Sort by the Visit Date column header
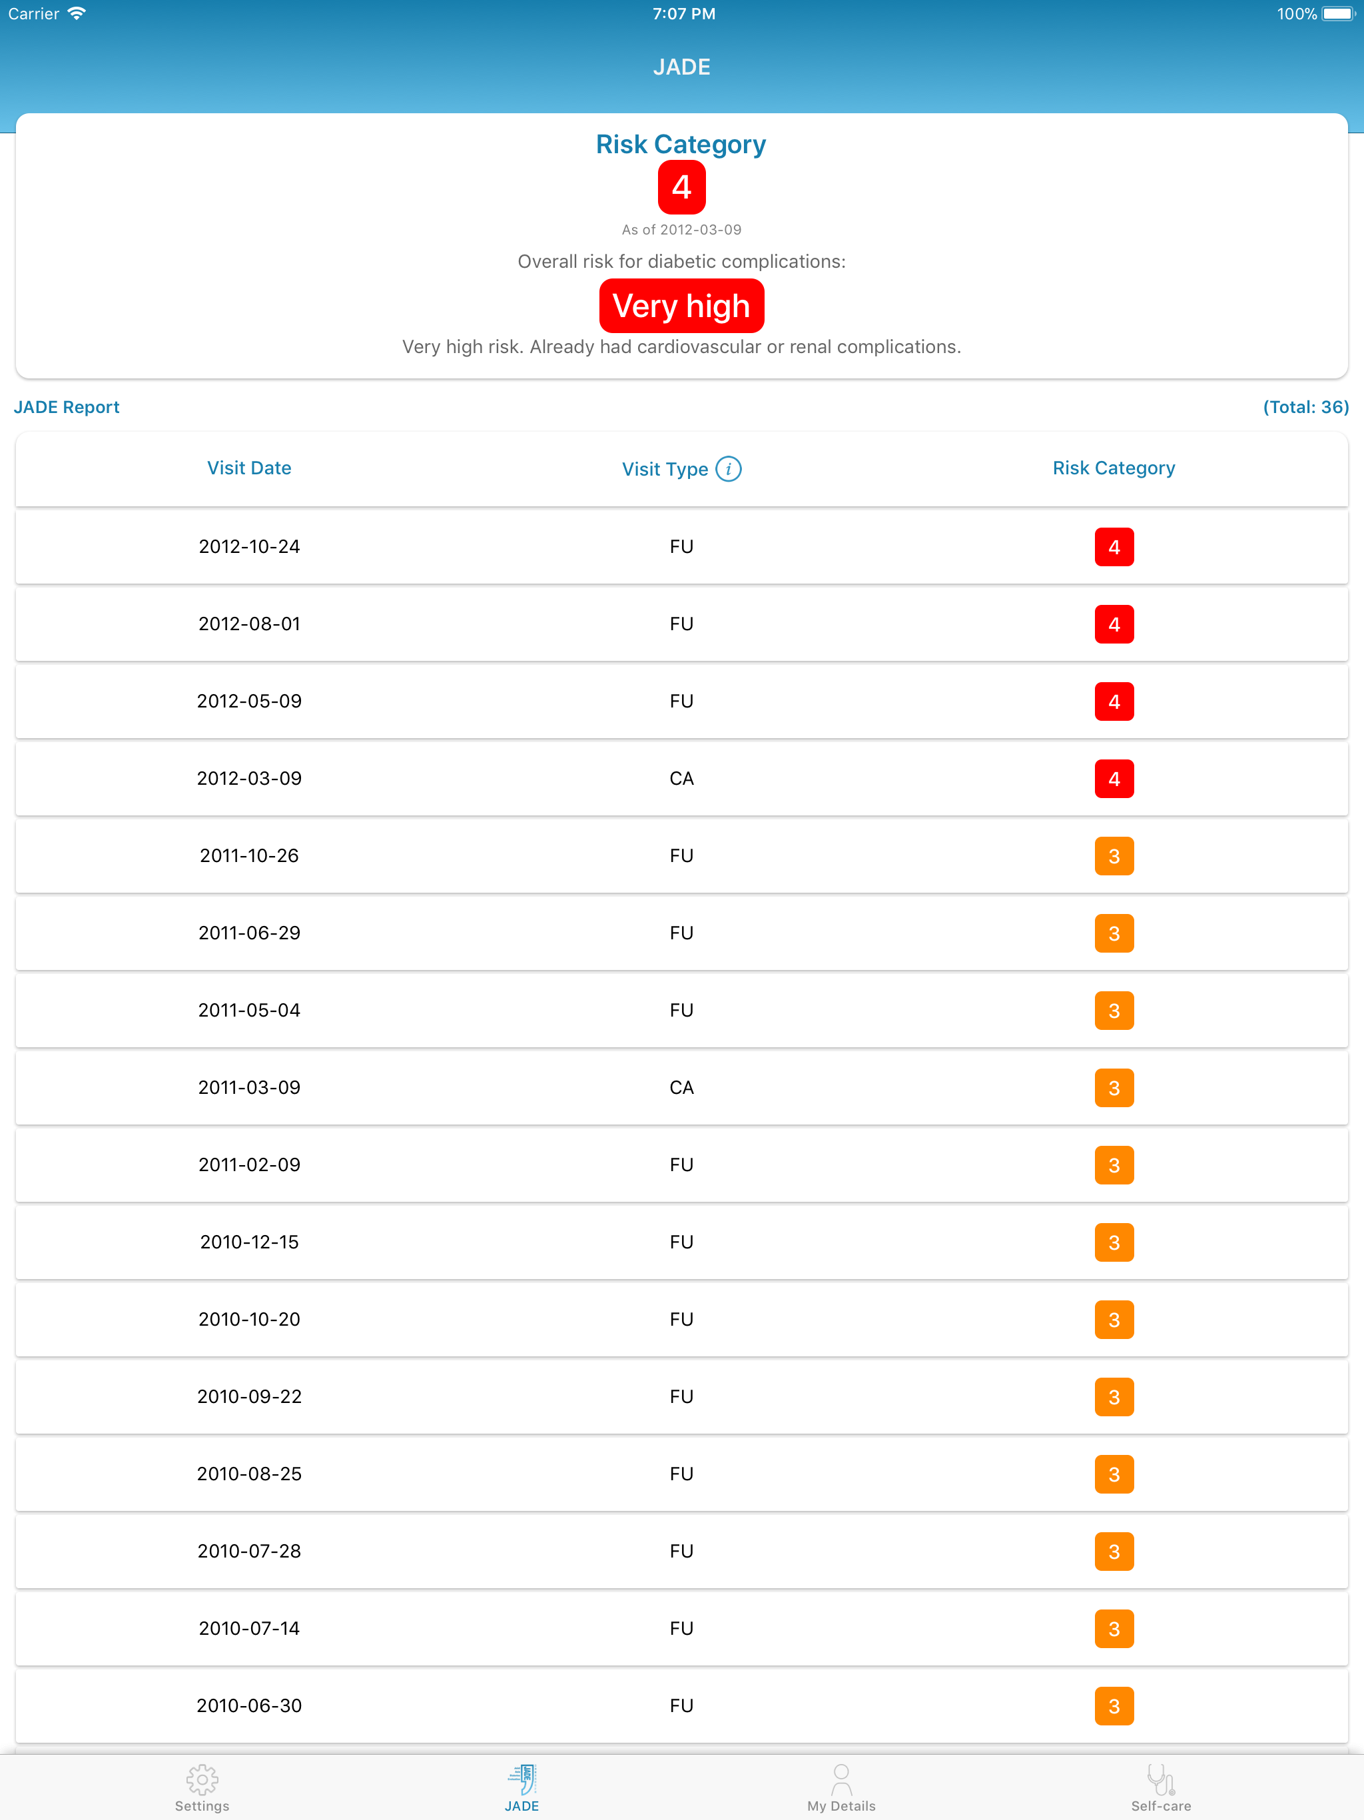 249,468
